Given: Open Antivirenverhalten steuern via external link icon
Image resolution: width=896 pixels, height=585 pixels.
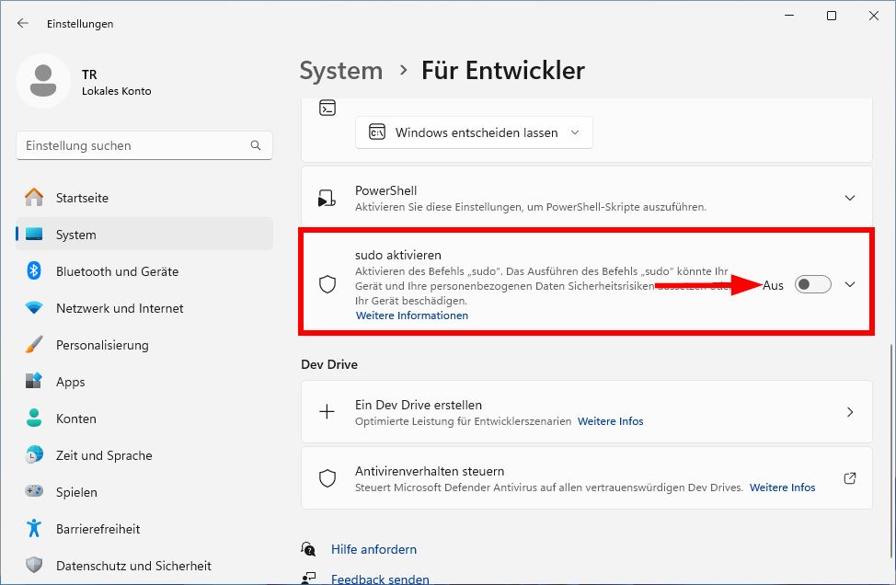Looking at the screenshot, I should pyautogui.click(x=849, y=478).
